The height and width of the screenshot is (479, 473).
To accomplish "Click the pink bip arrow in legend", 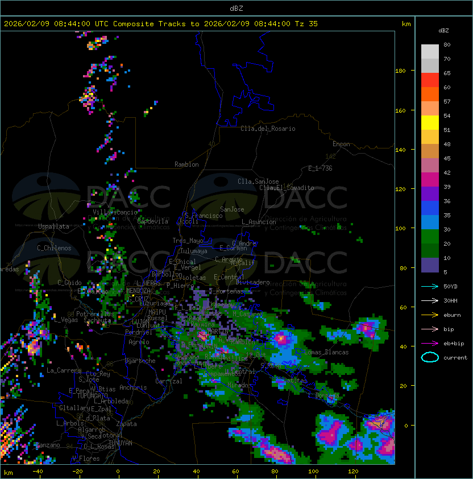I will click(x=430, y=329).
